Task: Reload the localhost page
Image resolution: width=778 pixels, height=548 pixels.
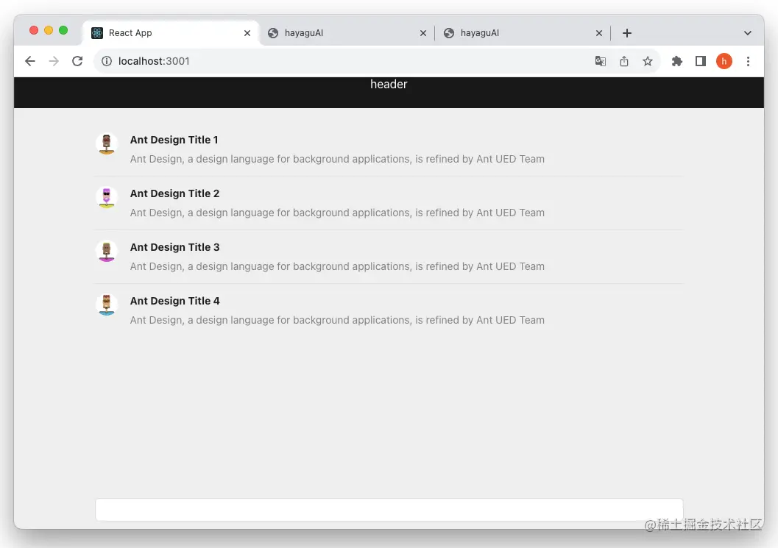Action: [77, 61]
